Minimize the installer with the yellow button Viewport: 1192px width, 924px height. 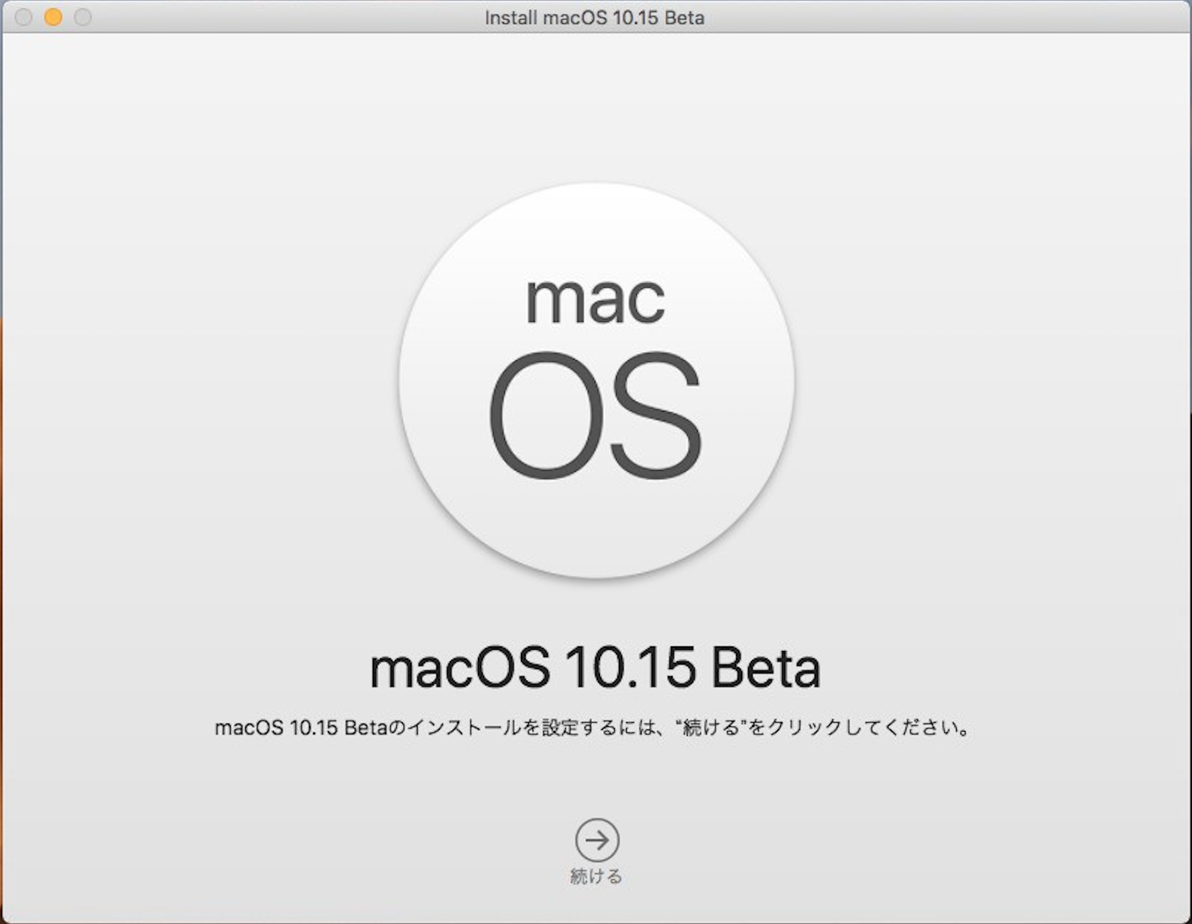pos(54,17)
